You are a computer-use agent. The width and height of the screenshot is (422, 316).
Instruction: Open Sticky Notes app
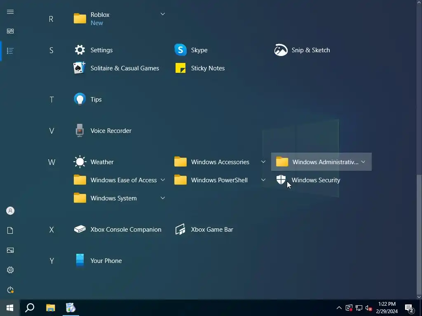click(x=199, y=68)
